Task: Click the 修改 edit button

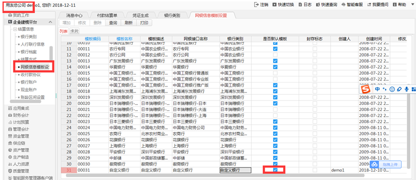Action: point(82,23)
